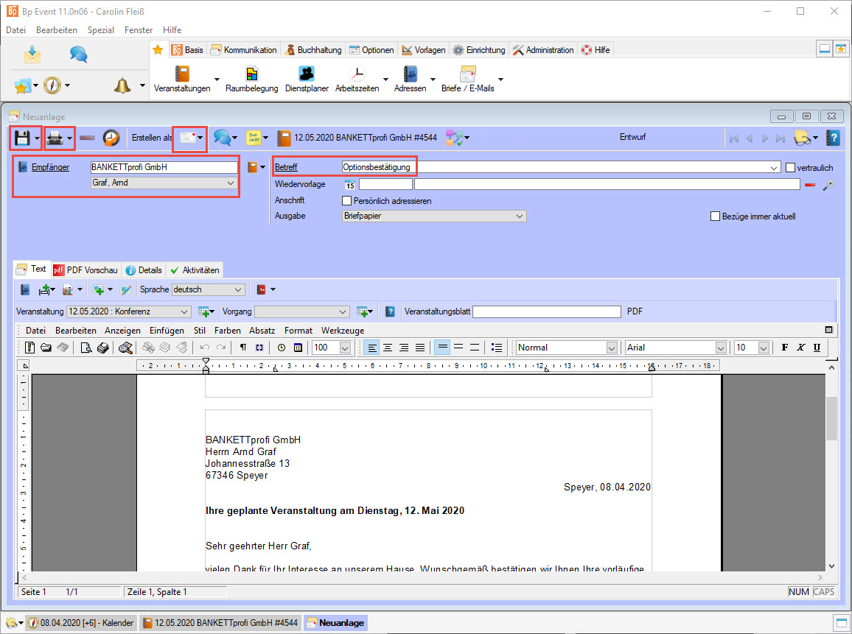The image size is (852, 634).
Task: Open the Raumbelegung room occupancy icon
Action: point(252,74)
